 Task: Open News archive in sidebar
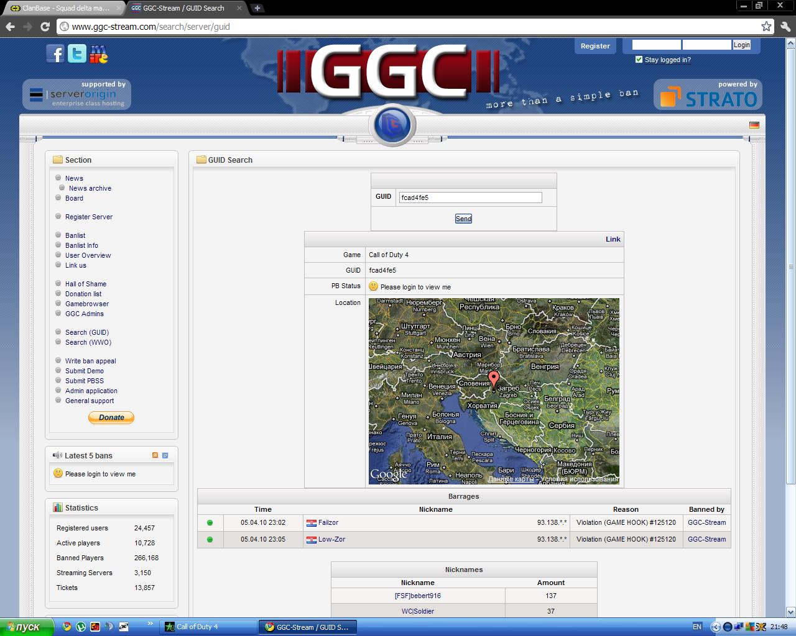(90, 188)
